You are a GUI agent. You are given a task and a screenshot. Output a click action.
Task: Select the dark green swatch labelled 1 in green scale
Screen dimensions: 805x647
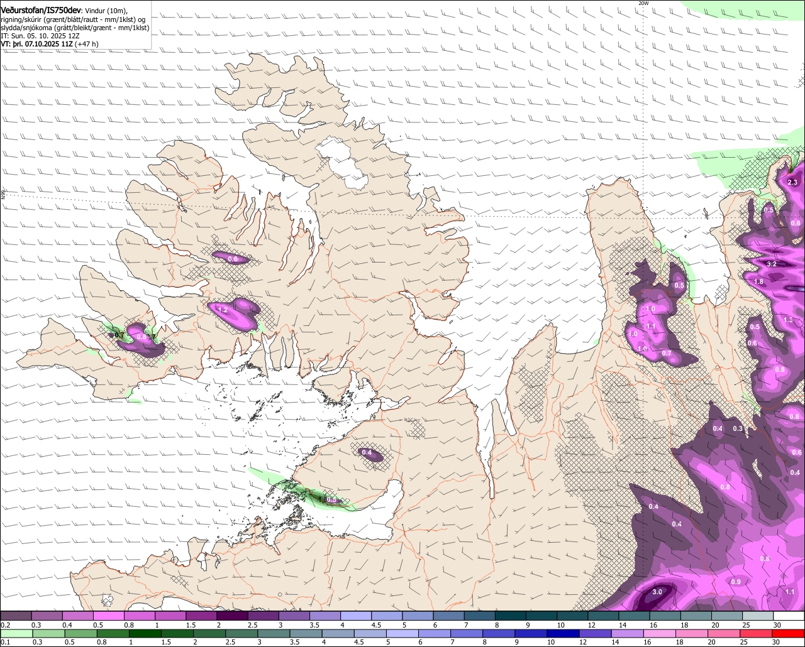145,634
